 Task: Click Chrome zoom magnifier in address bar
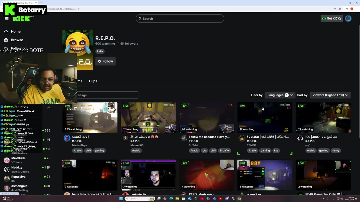click(x=335, y=9)
